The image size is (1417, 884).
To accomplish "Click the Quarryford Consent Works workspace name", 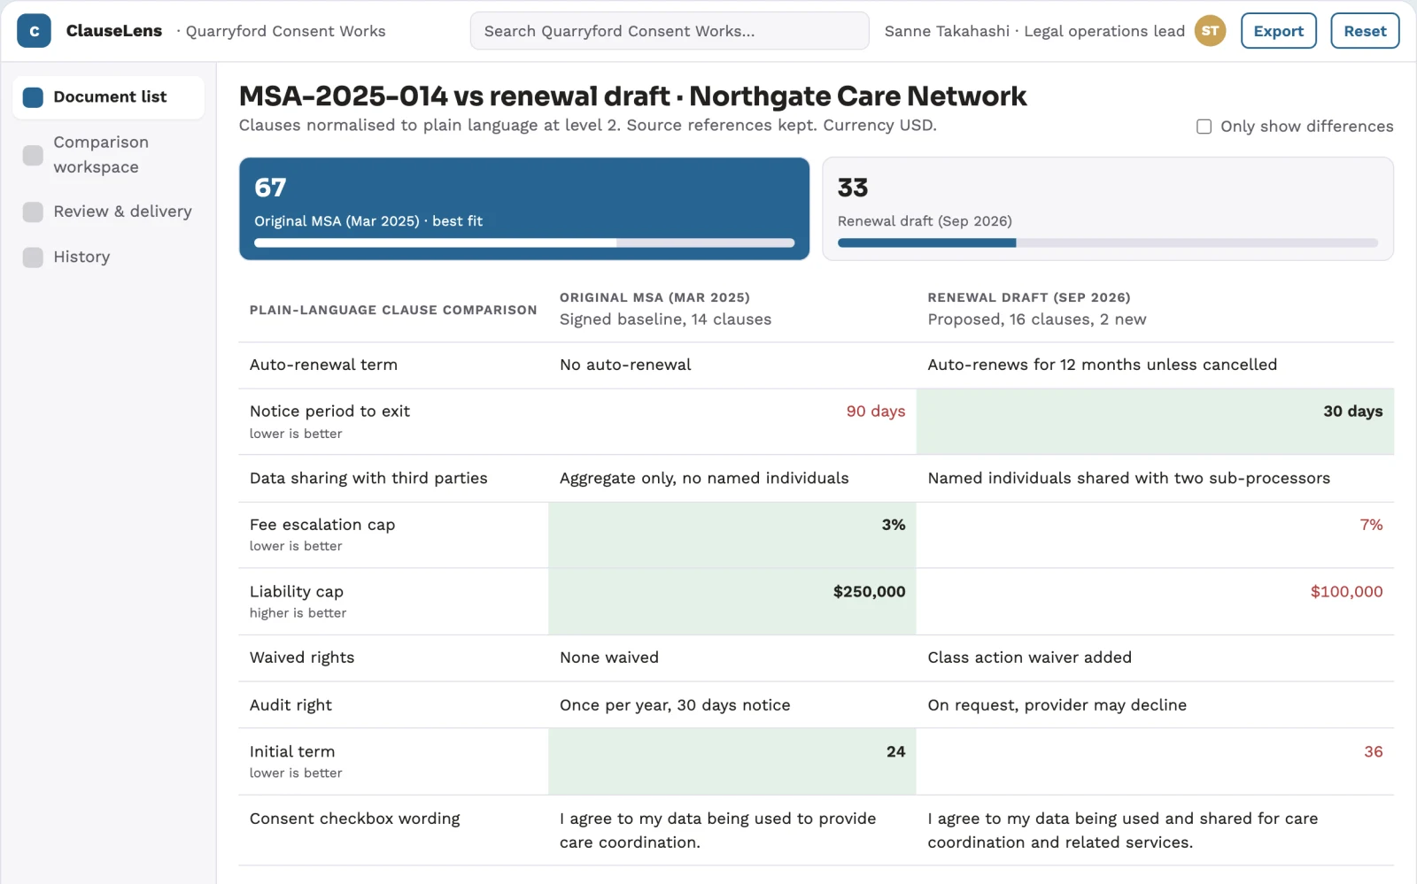I will click(x=285, y=31).
